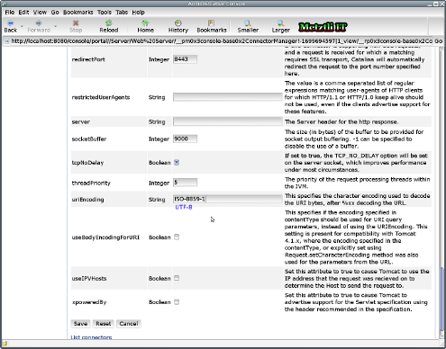Click the Metztli IT logo
Viewport: 446px width, 349px height.
coord(323,27)
